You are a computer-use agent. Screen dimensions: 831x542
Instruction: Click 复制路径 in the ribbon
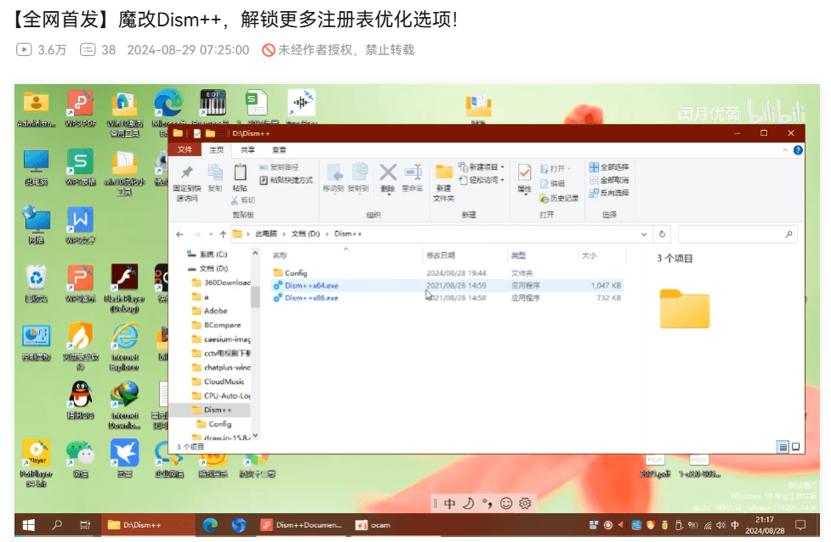click(x=279, y=167)
